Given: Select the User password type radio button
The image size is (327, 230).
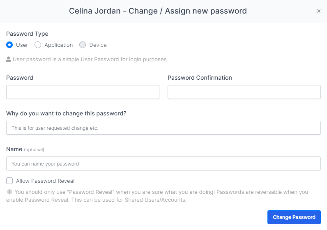Looking at the screenshot, I should point(10,45).
